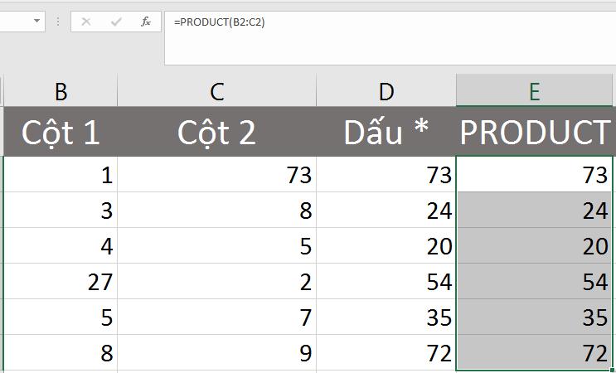Click the Insert Function fx icon

(x=146, y=22)
